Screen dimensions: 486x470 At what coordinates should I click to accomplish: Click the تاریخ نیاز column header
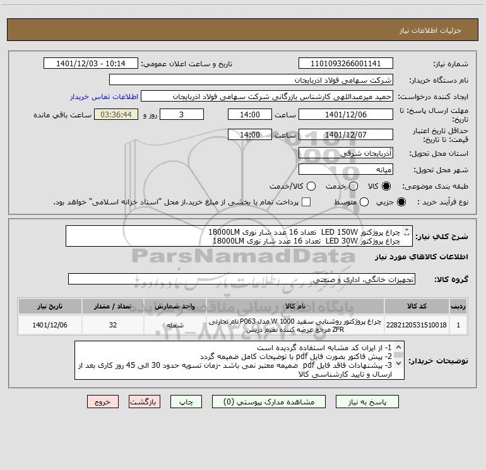coord(50,306)
